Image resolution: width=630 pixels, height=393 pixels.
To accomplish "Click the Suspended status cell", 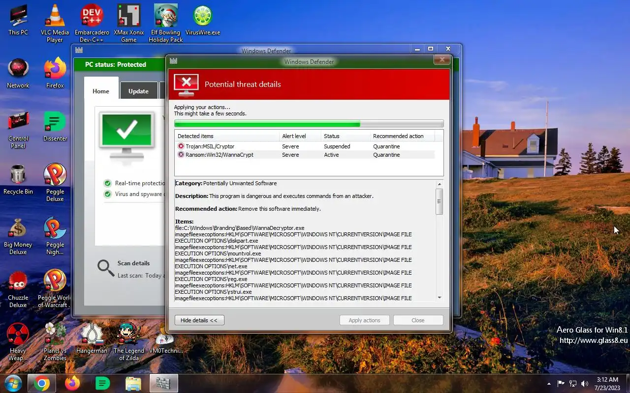I will (x=337, y=146).
